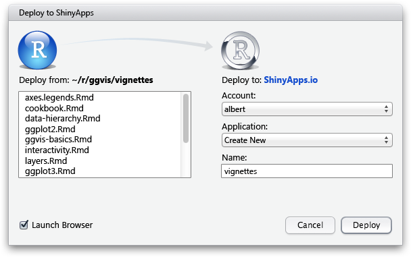Select interactivity.Rmd file entry
This screenshot has height=257, width=411.
click(x=57, y=150)
